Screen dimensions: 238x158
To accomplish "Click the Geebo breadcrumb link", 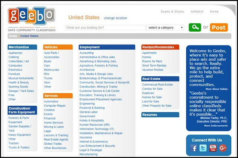I will [13, 36].
